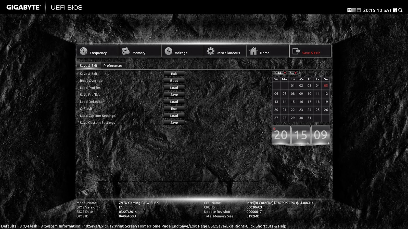
Task: Click the Memory modules icon
Action: [126, 51]
